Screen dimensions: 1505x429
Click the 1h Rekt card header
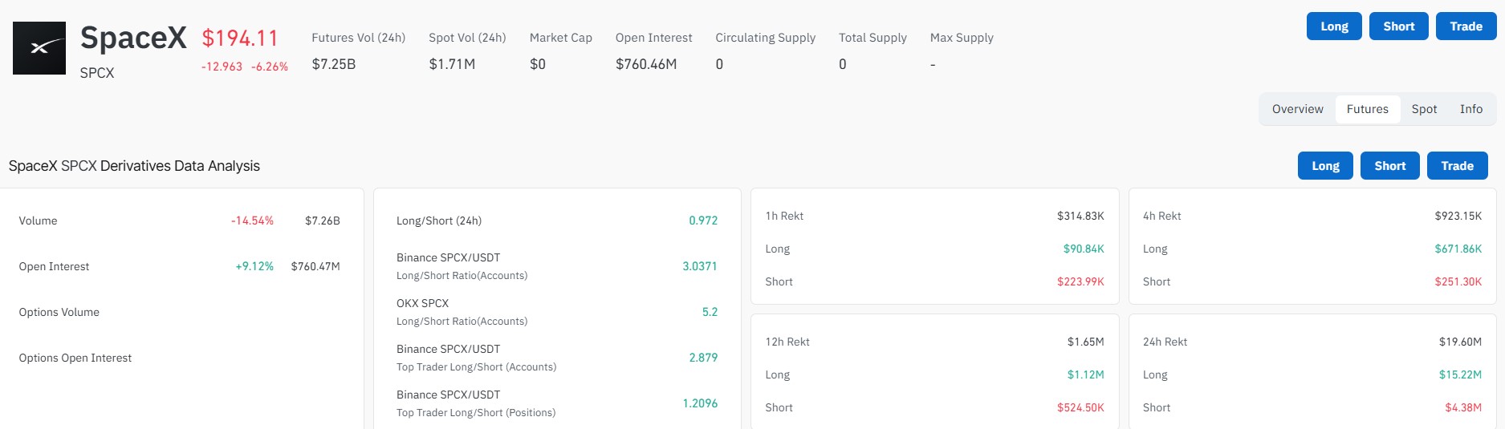(x=934, y=216)
